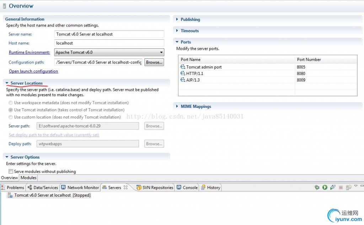
Task: Click the Overview page header icon
Action: coord(4,6)
